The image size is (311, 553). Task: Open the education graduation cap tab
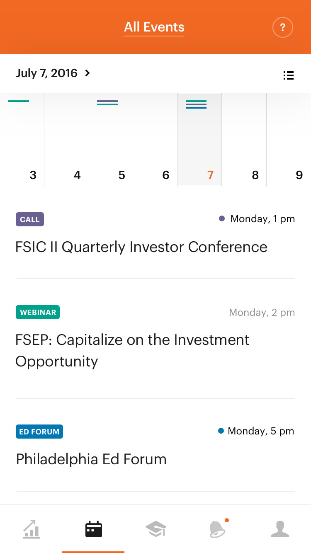(156, 529)
